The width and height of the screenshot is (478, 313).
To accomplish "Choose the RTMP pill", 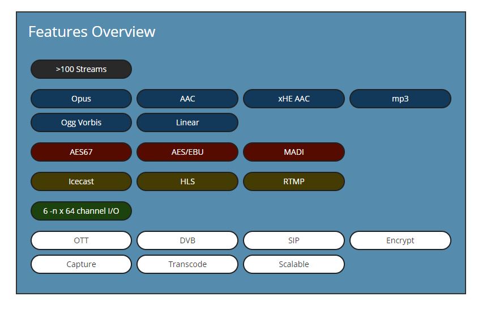I will coord(294,181).
